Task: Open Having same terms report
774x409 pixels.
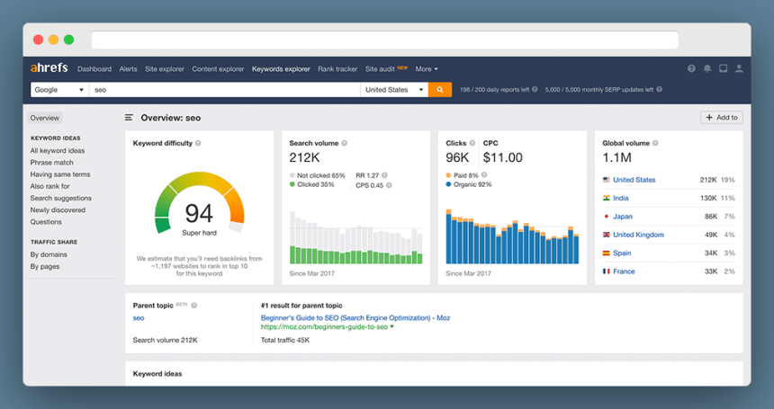Action: point(60,174)
